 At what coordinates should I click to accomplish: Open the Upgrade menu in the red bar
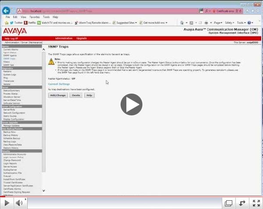(x=82, y=38)
